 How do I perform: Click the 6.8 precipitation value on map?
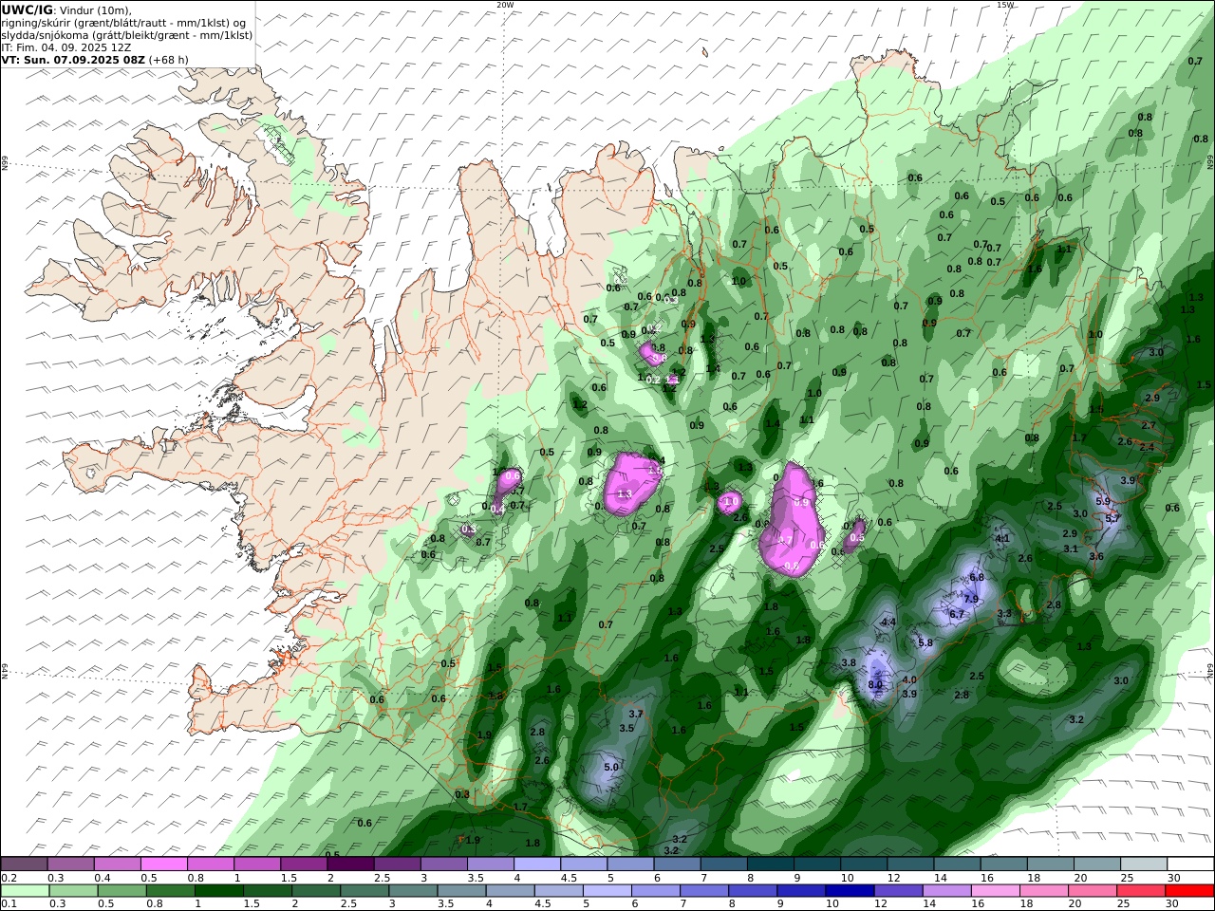coord(976,577)
